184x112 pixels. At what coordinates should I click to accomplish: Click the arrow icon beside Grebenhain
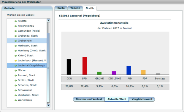click(16, 41)
